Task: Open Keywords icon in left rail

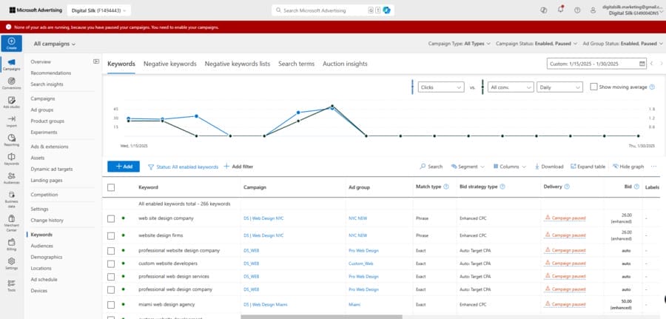Action: pyautogui.click(x=11, y=159)
